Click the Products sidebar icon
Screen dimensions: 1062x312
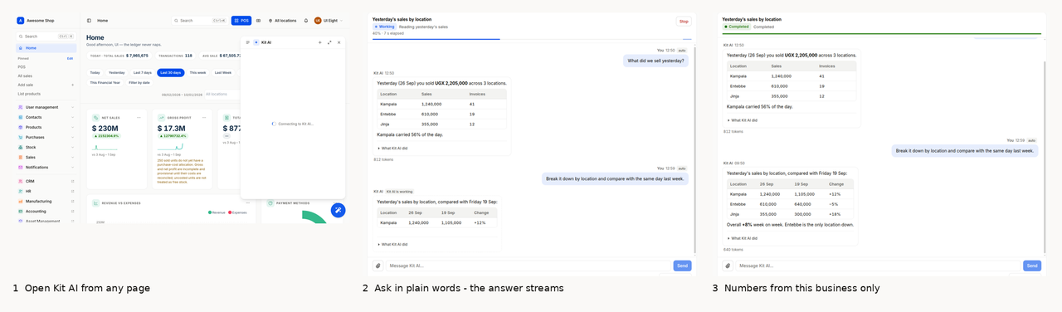[x=21, y=127]
